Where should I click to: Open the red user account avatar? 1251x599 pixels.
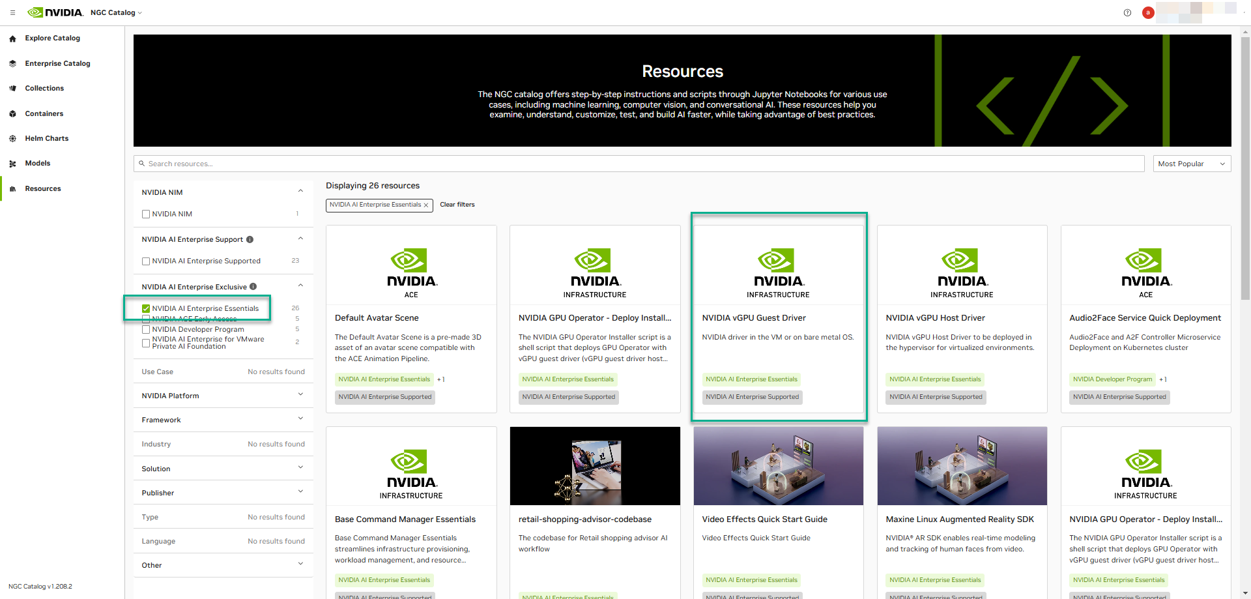tap(1148, 12)
